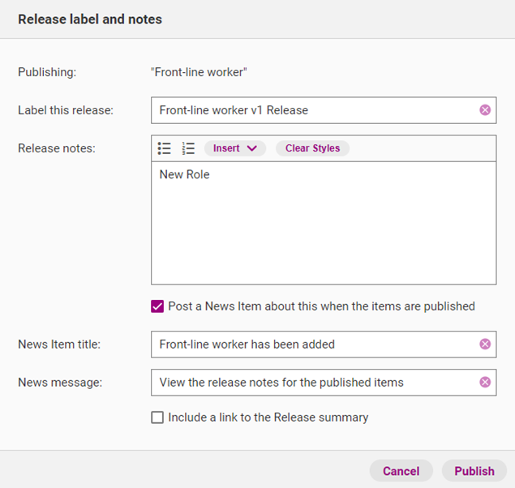Open the Insert dropdown menu

(x=234, y=148)
